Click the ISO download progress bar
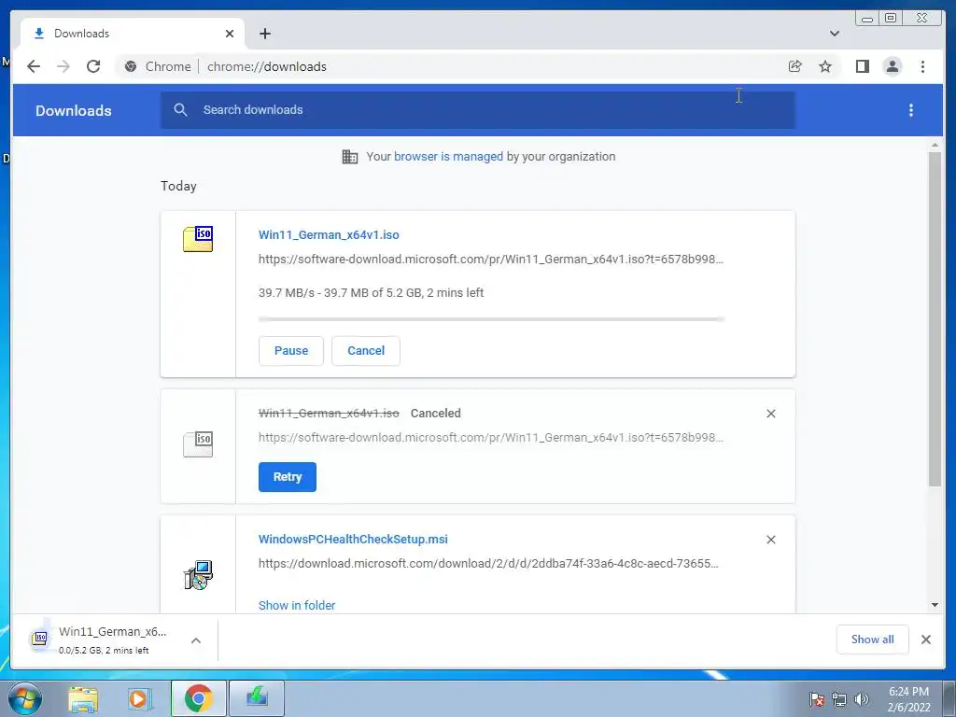The height and width of the screenshot is (717, 956). 491,319
